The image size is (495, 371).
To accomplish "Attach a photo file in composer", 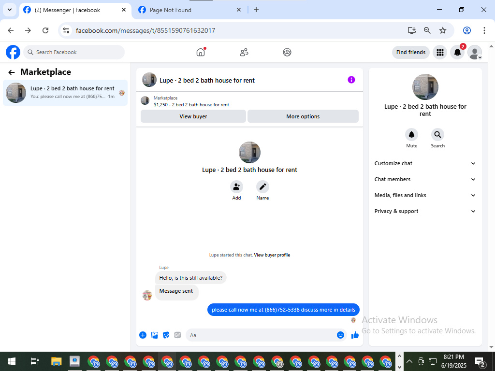I will [154, 335].
